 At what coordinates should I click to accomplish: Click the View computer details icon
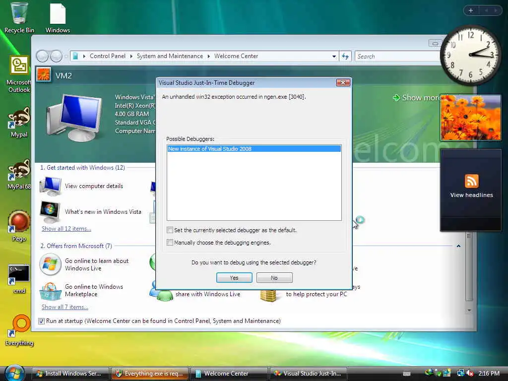pyautogui.click(x=50, y=186)
